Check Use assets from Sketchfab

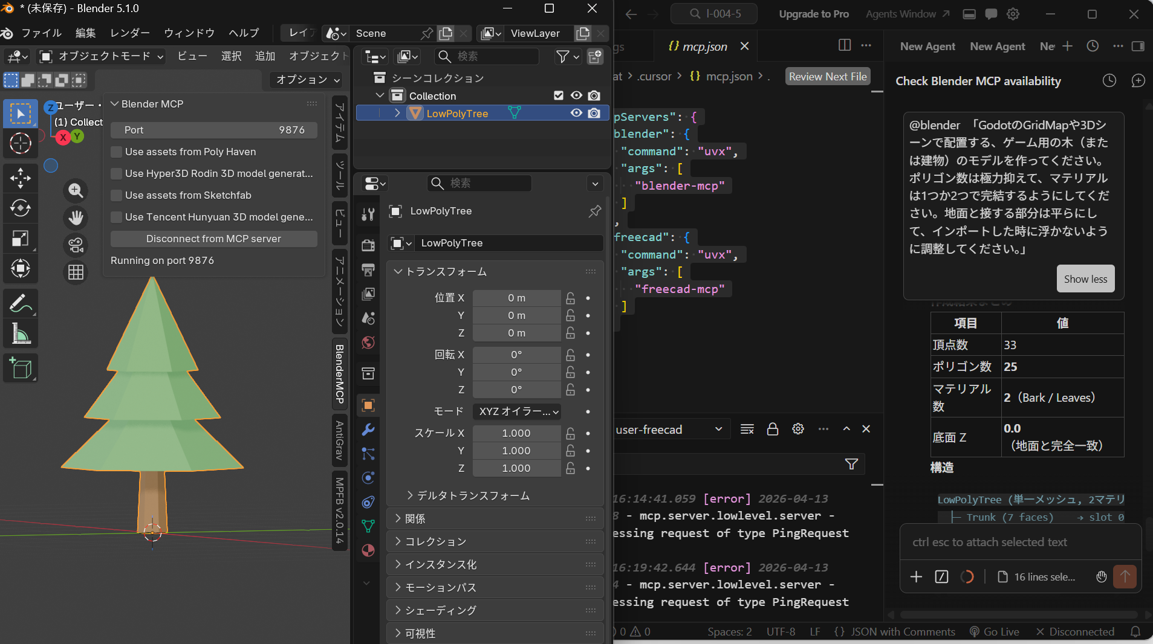pos(117,196)
